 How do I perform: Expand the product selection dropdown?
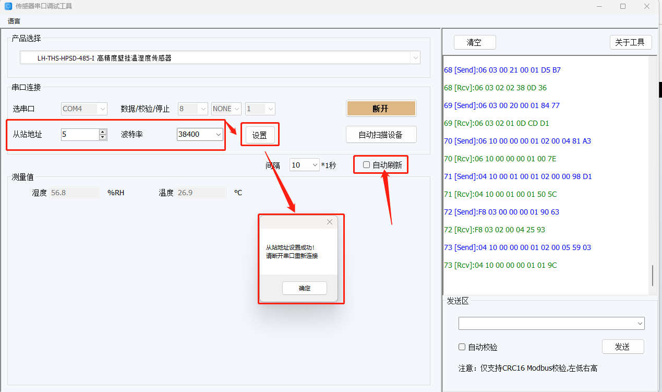coord(415,58)
